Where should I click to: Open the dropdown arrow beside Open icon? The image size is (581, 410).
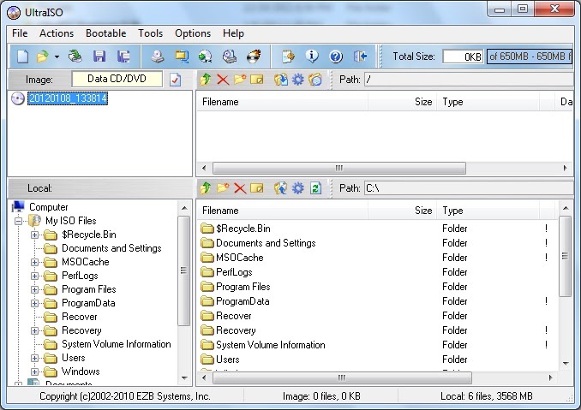[57, 56]
